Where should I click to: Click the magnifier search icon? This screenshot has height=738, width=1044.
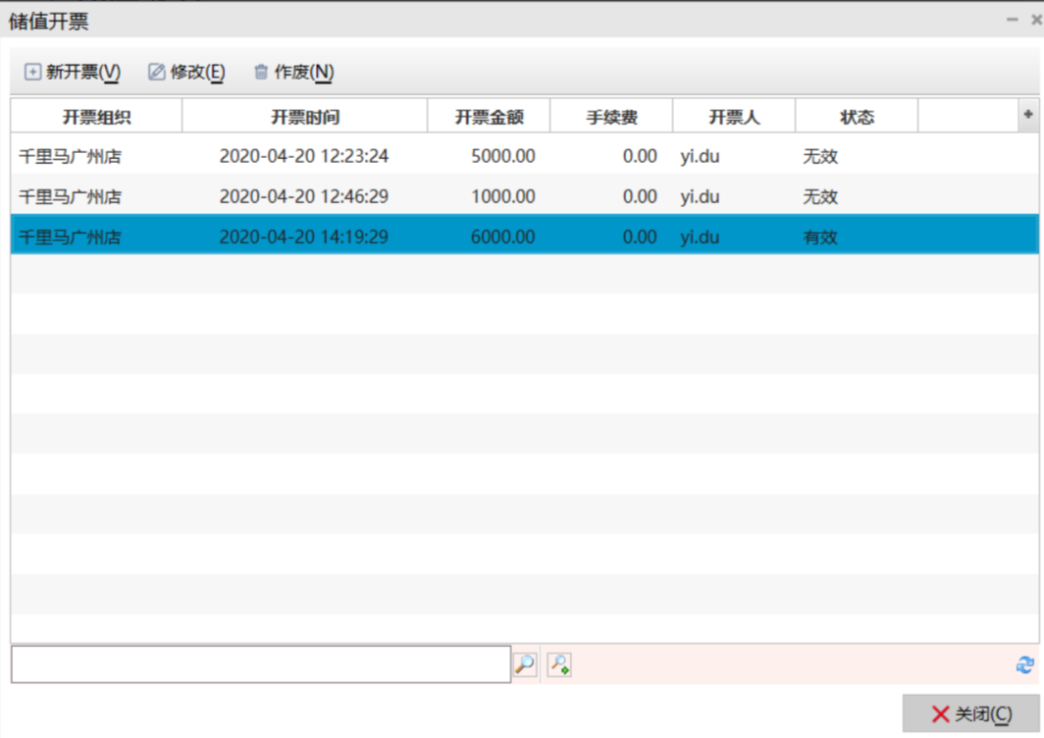pos(525,664)
